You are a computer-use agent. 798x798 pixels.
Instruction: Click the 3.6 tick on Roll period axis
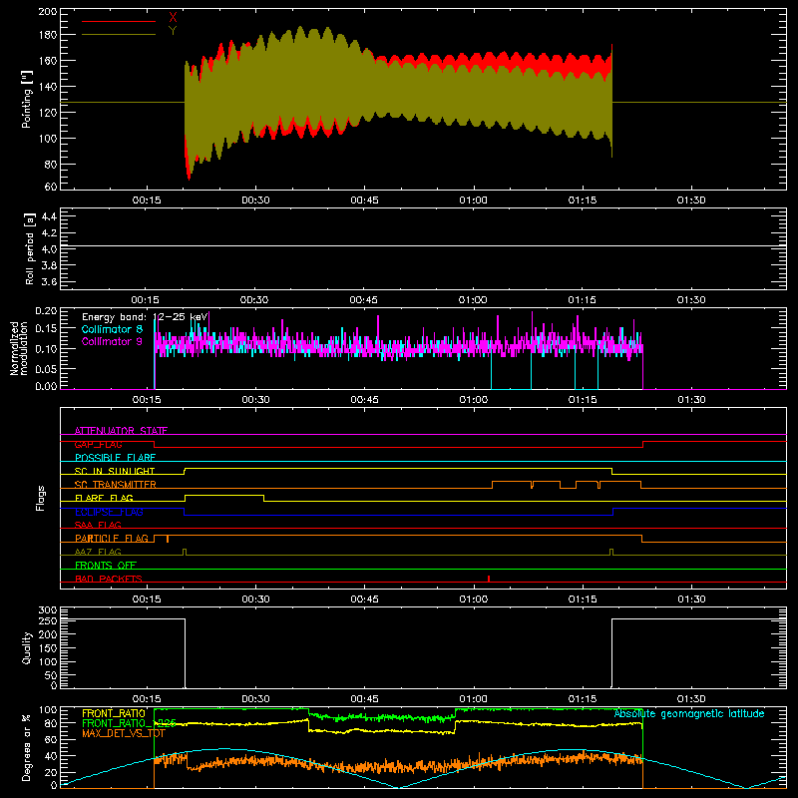(49, 281)
